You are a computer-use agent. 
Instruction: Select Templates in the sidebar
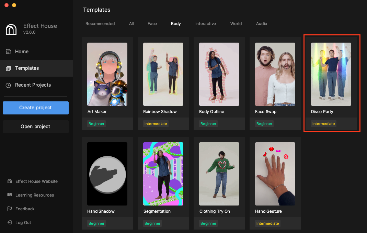tap(36, 68)
